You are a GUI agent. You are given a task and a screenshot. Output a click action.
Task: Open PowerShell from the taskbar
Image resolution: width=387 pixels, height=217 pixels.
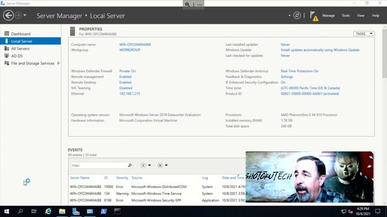(103, 212)
